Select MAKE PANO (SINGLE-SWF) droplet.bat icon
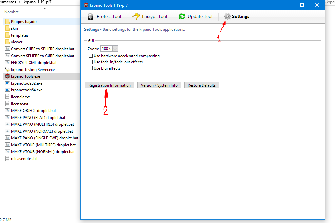 [x=7, y=138]
